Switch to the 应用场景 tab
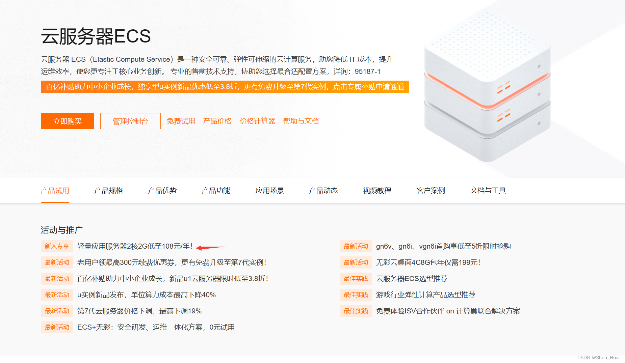The image size is (625, 363). (x=270, y=191)
